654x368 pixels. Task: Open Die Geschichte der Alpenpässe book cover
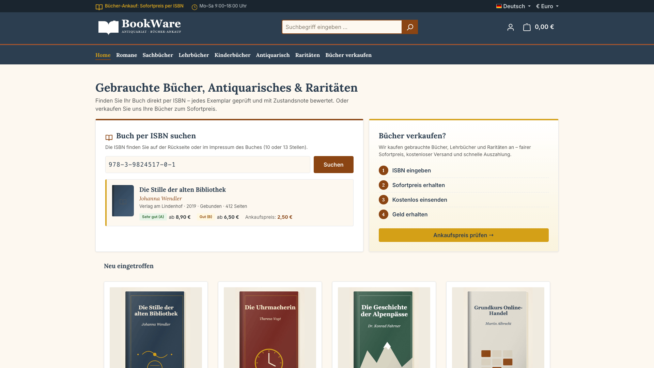pos(384,327)
